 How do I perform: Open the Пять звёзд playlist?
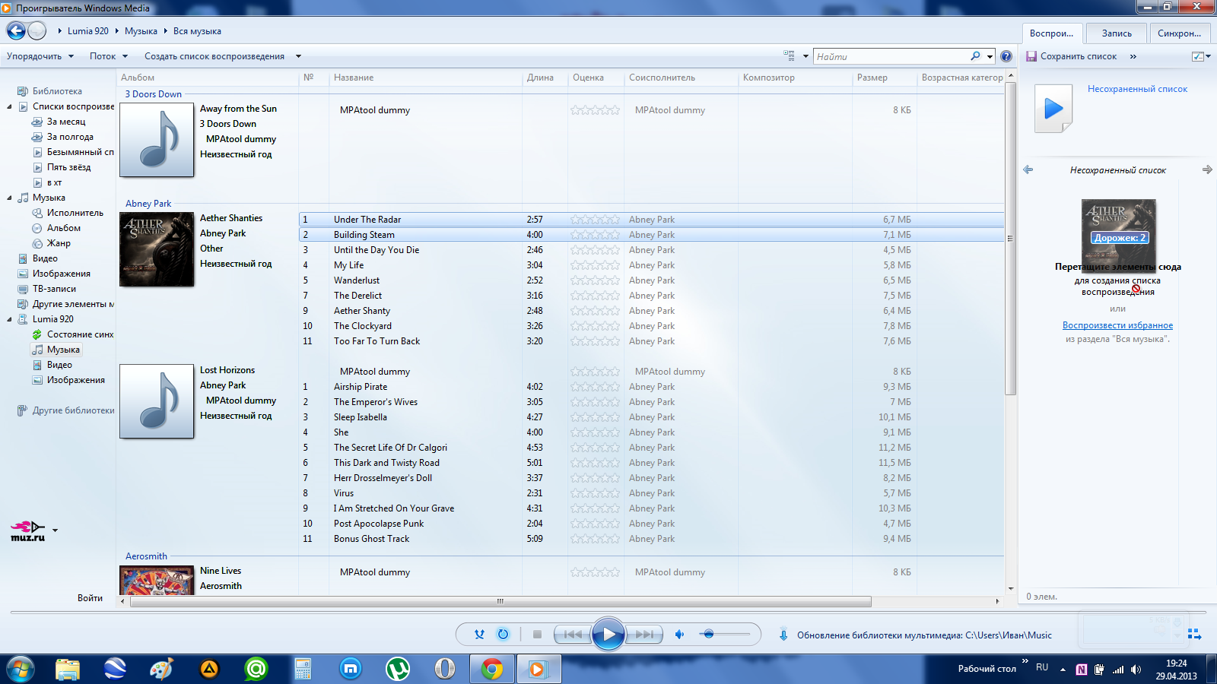[68, 167]
